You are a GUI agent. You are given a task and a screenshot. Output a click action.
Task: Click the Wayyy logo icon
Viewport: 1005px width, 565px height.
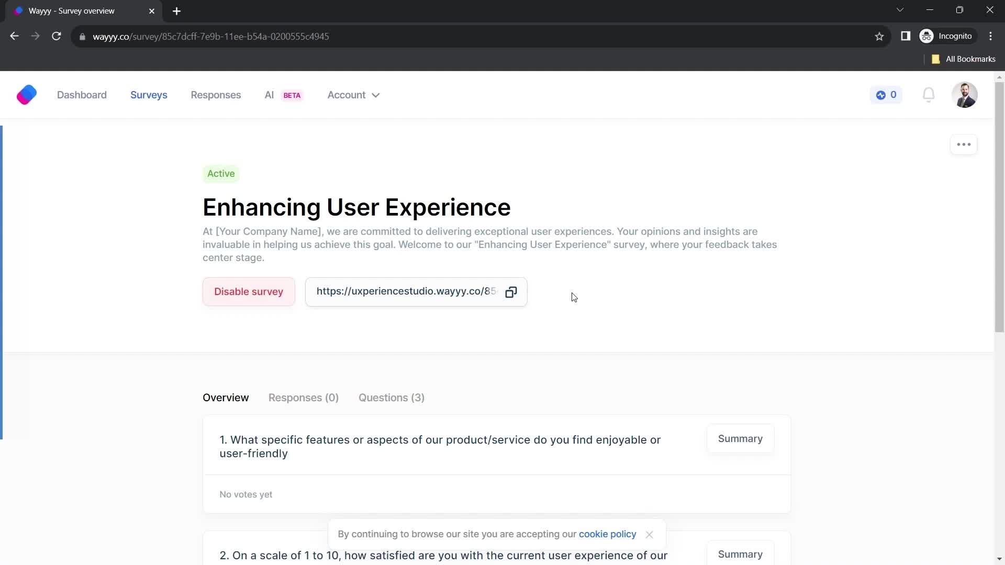click(x=27, y=95)
